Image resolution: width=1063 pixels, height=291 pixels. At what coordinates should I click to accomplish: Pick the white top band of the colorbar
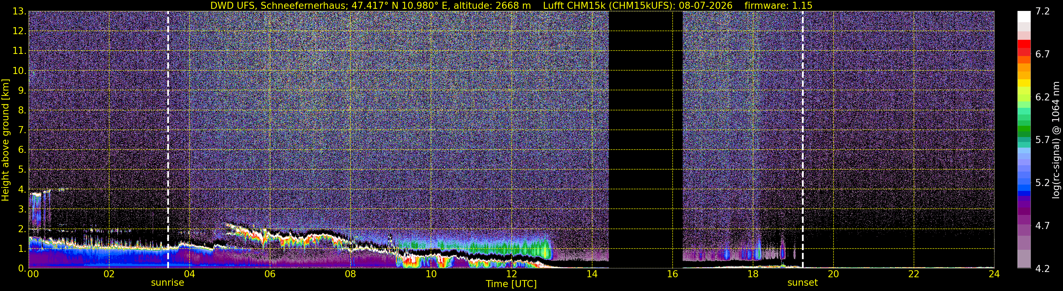pyautogui.click(x=1024, y=17)
